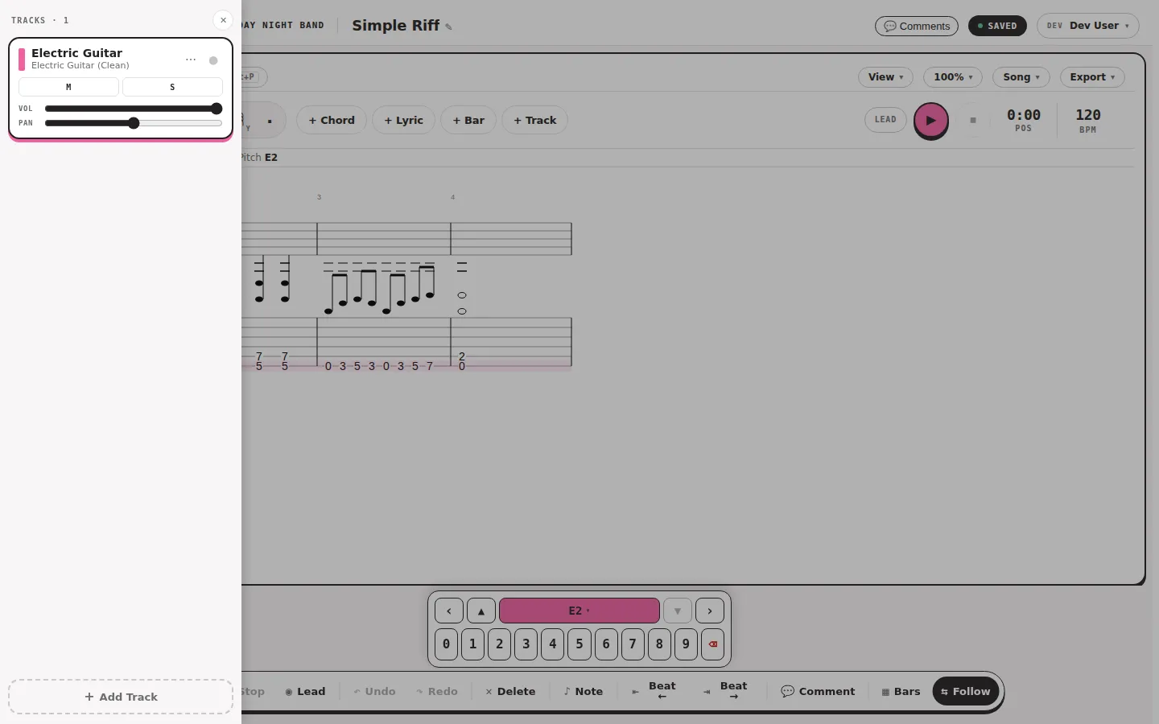This screenshot has height=724, width=1159.
Task: Open the E2 string selector
Action: point(579,611)
